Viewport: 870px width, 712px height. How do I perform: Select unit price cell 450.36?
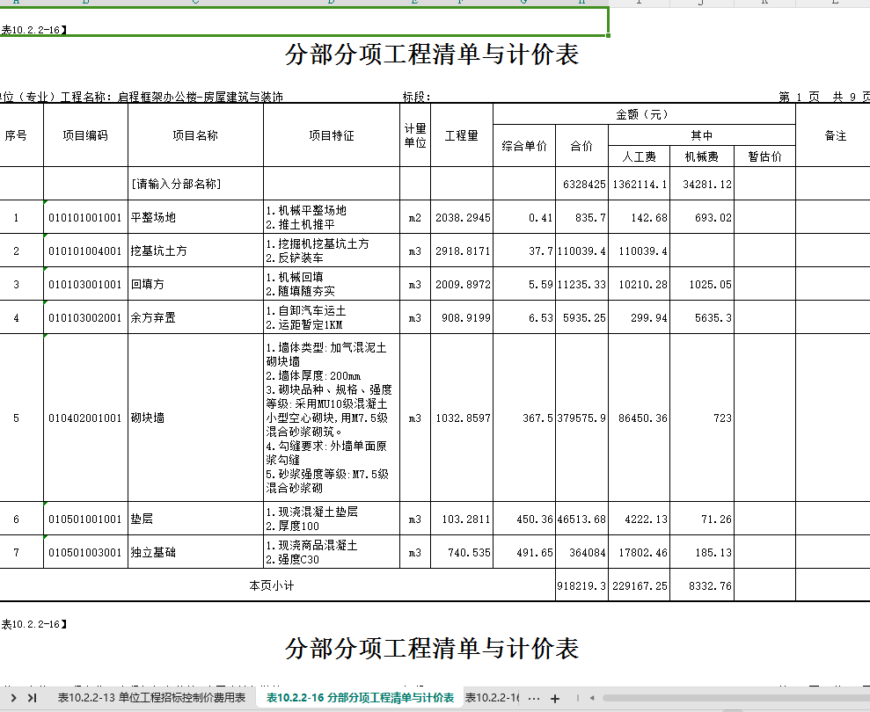(524, 519)
